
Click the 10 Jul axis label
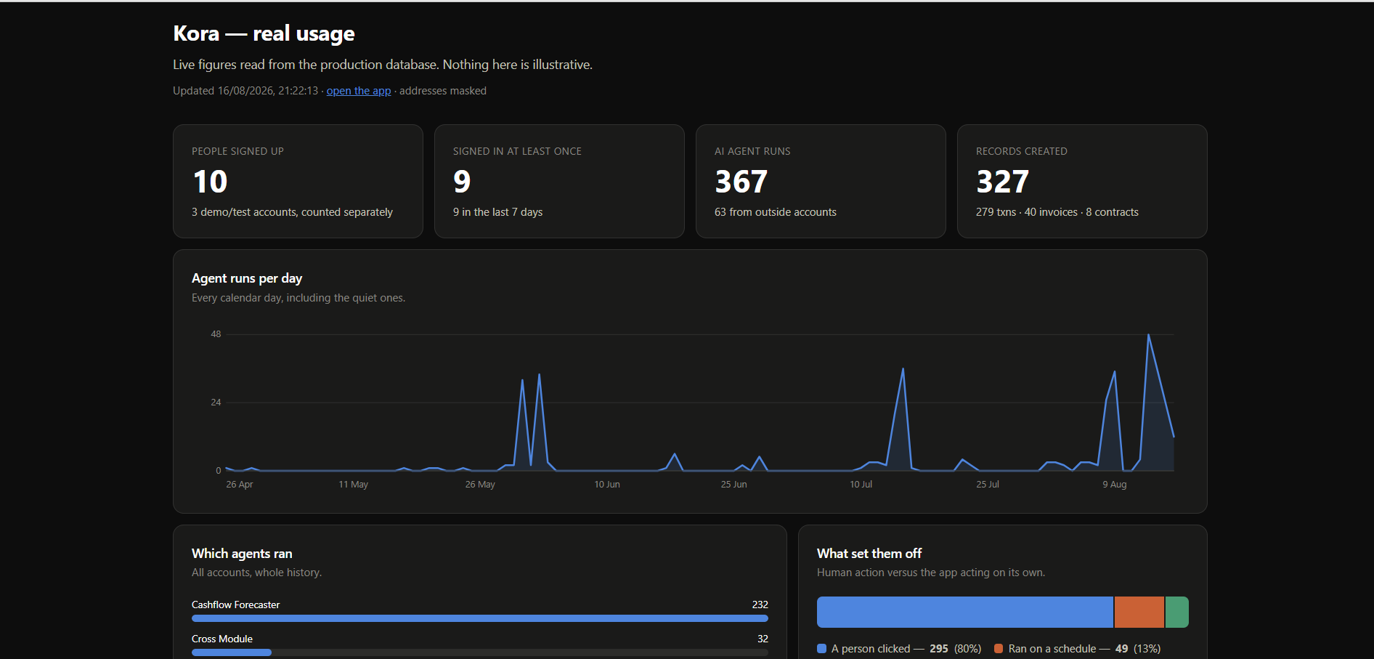(x=861, y=485)
